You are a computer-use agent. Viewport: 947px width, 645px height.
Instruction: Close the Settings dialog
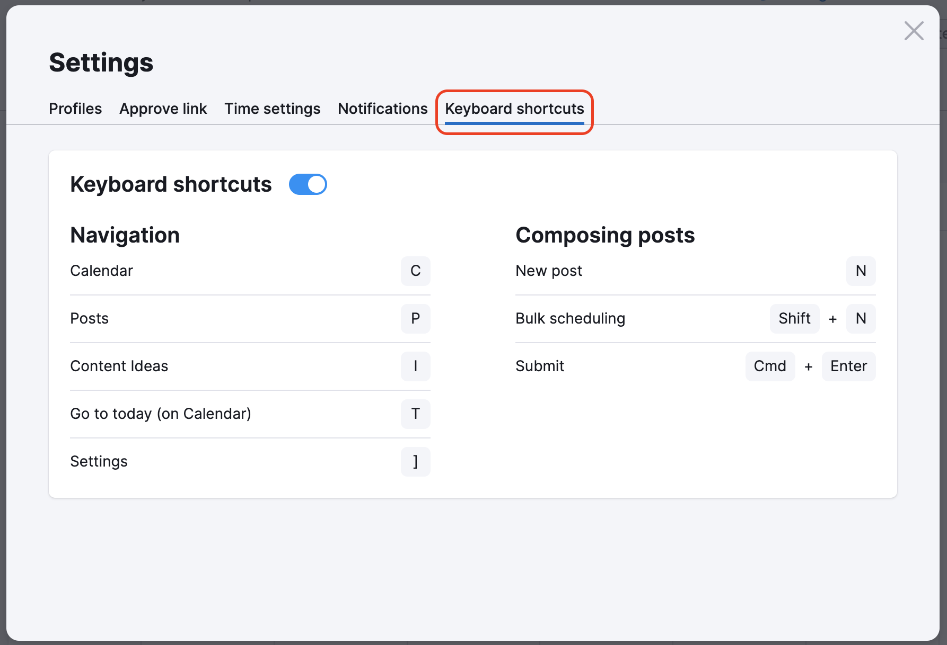(913, 31)
